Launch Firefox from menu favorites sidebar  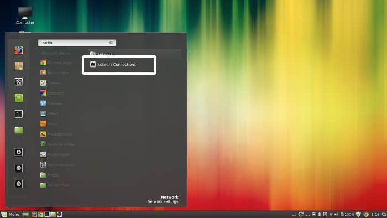(x=18, y=50)
